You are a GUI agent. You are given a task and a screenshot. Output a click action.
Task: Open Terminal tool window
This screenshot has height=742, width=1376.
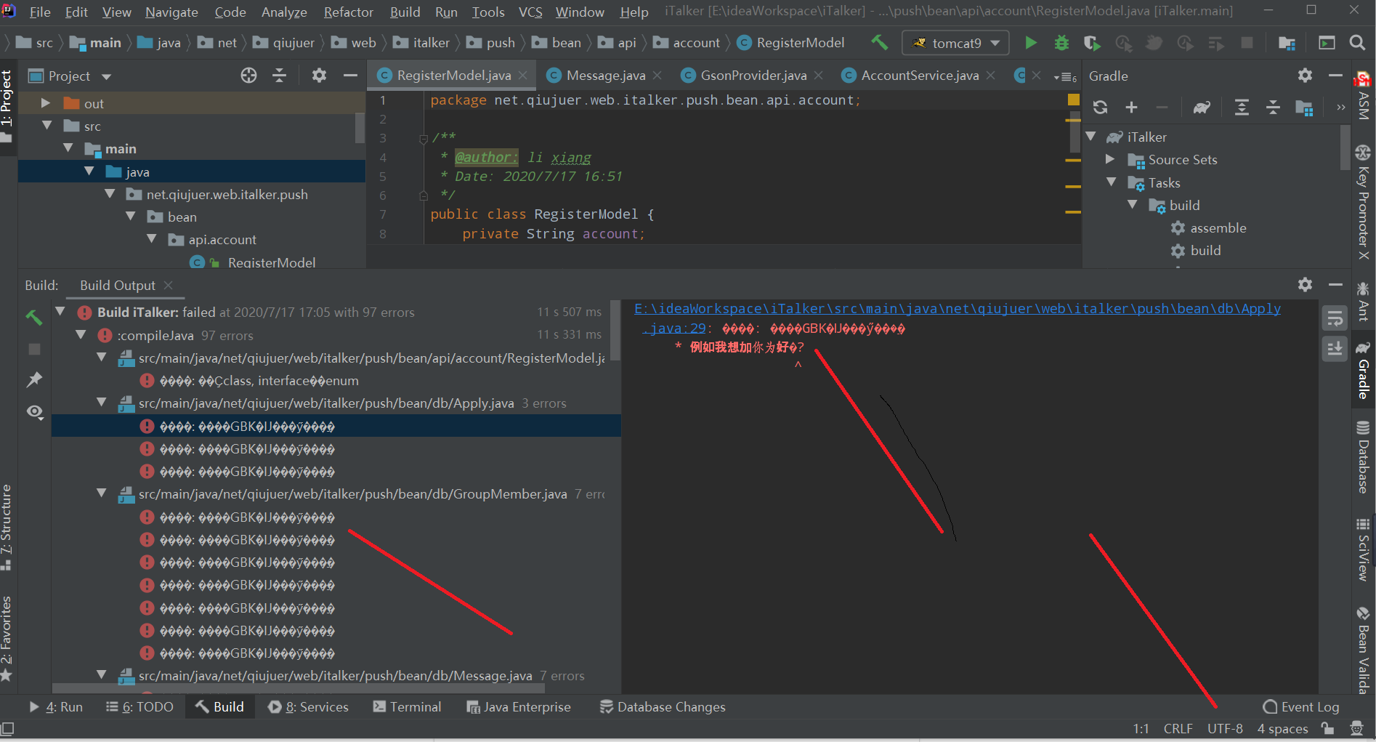pyautogui.click(x=406, y=706)
